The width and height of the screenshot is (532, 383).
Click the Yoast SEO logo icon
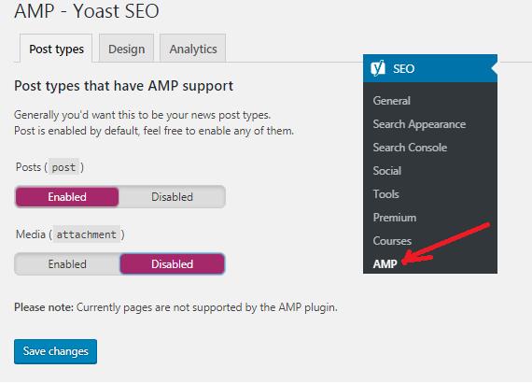click(x=378, y=68)
